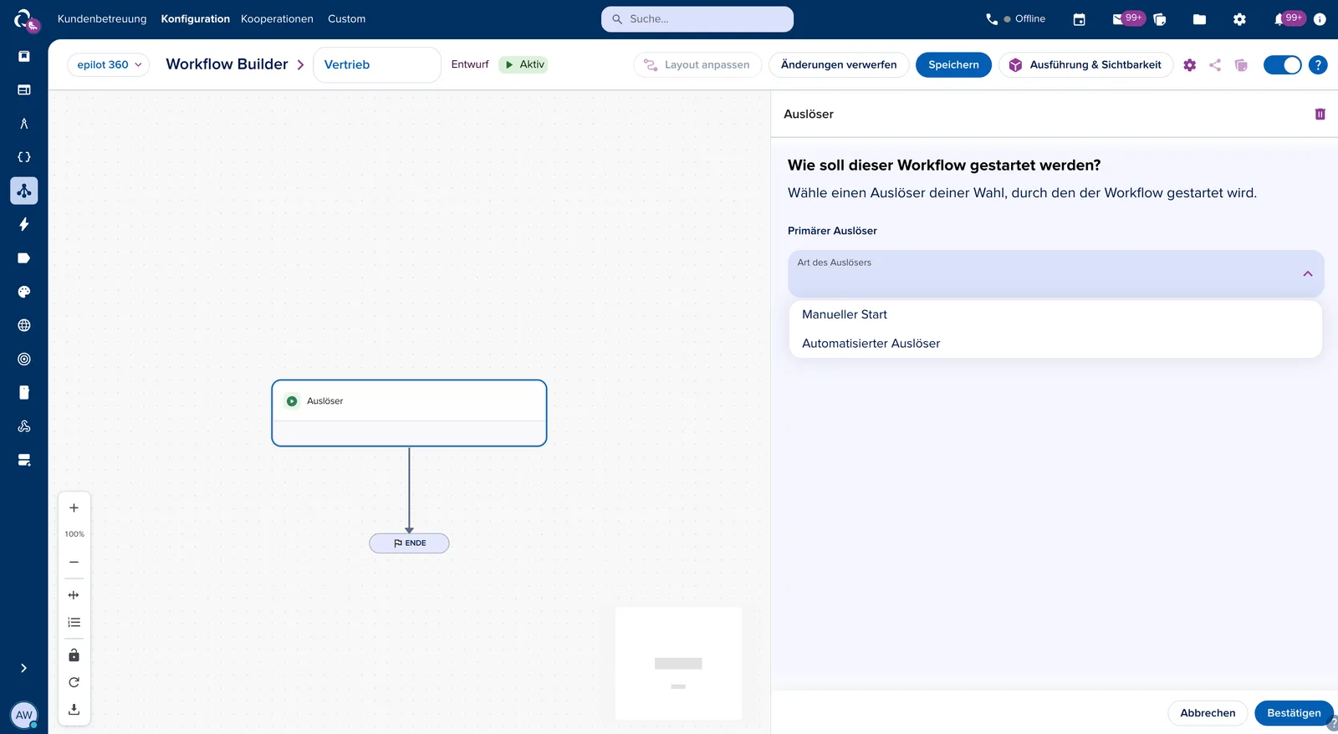Reset the canvas with refresh icon
The height and width of the screenshot is (734, 1338).
tap(74, 682)
